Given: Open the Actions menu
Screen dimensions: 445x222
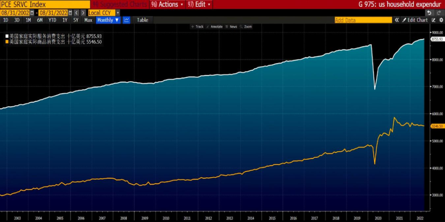Looking at the screenshot, I should coord(167,5).
